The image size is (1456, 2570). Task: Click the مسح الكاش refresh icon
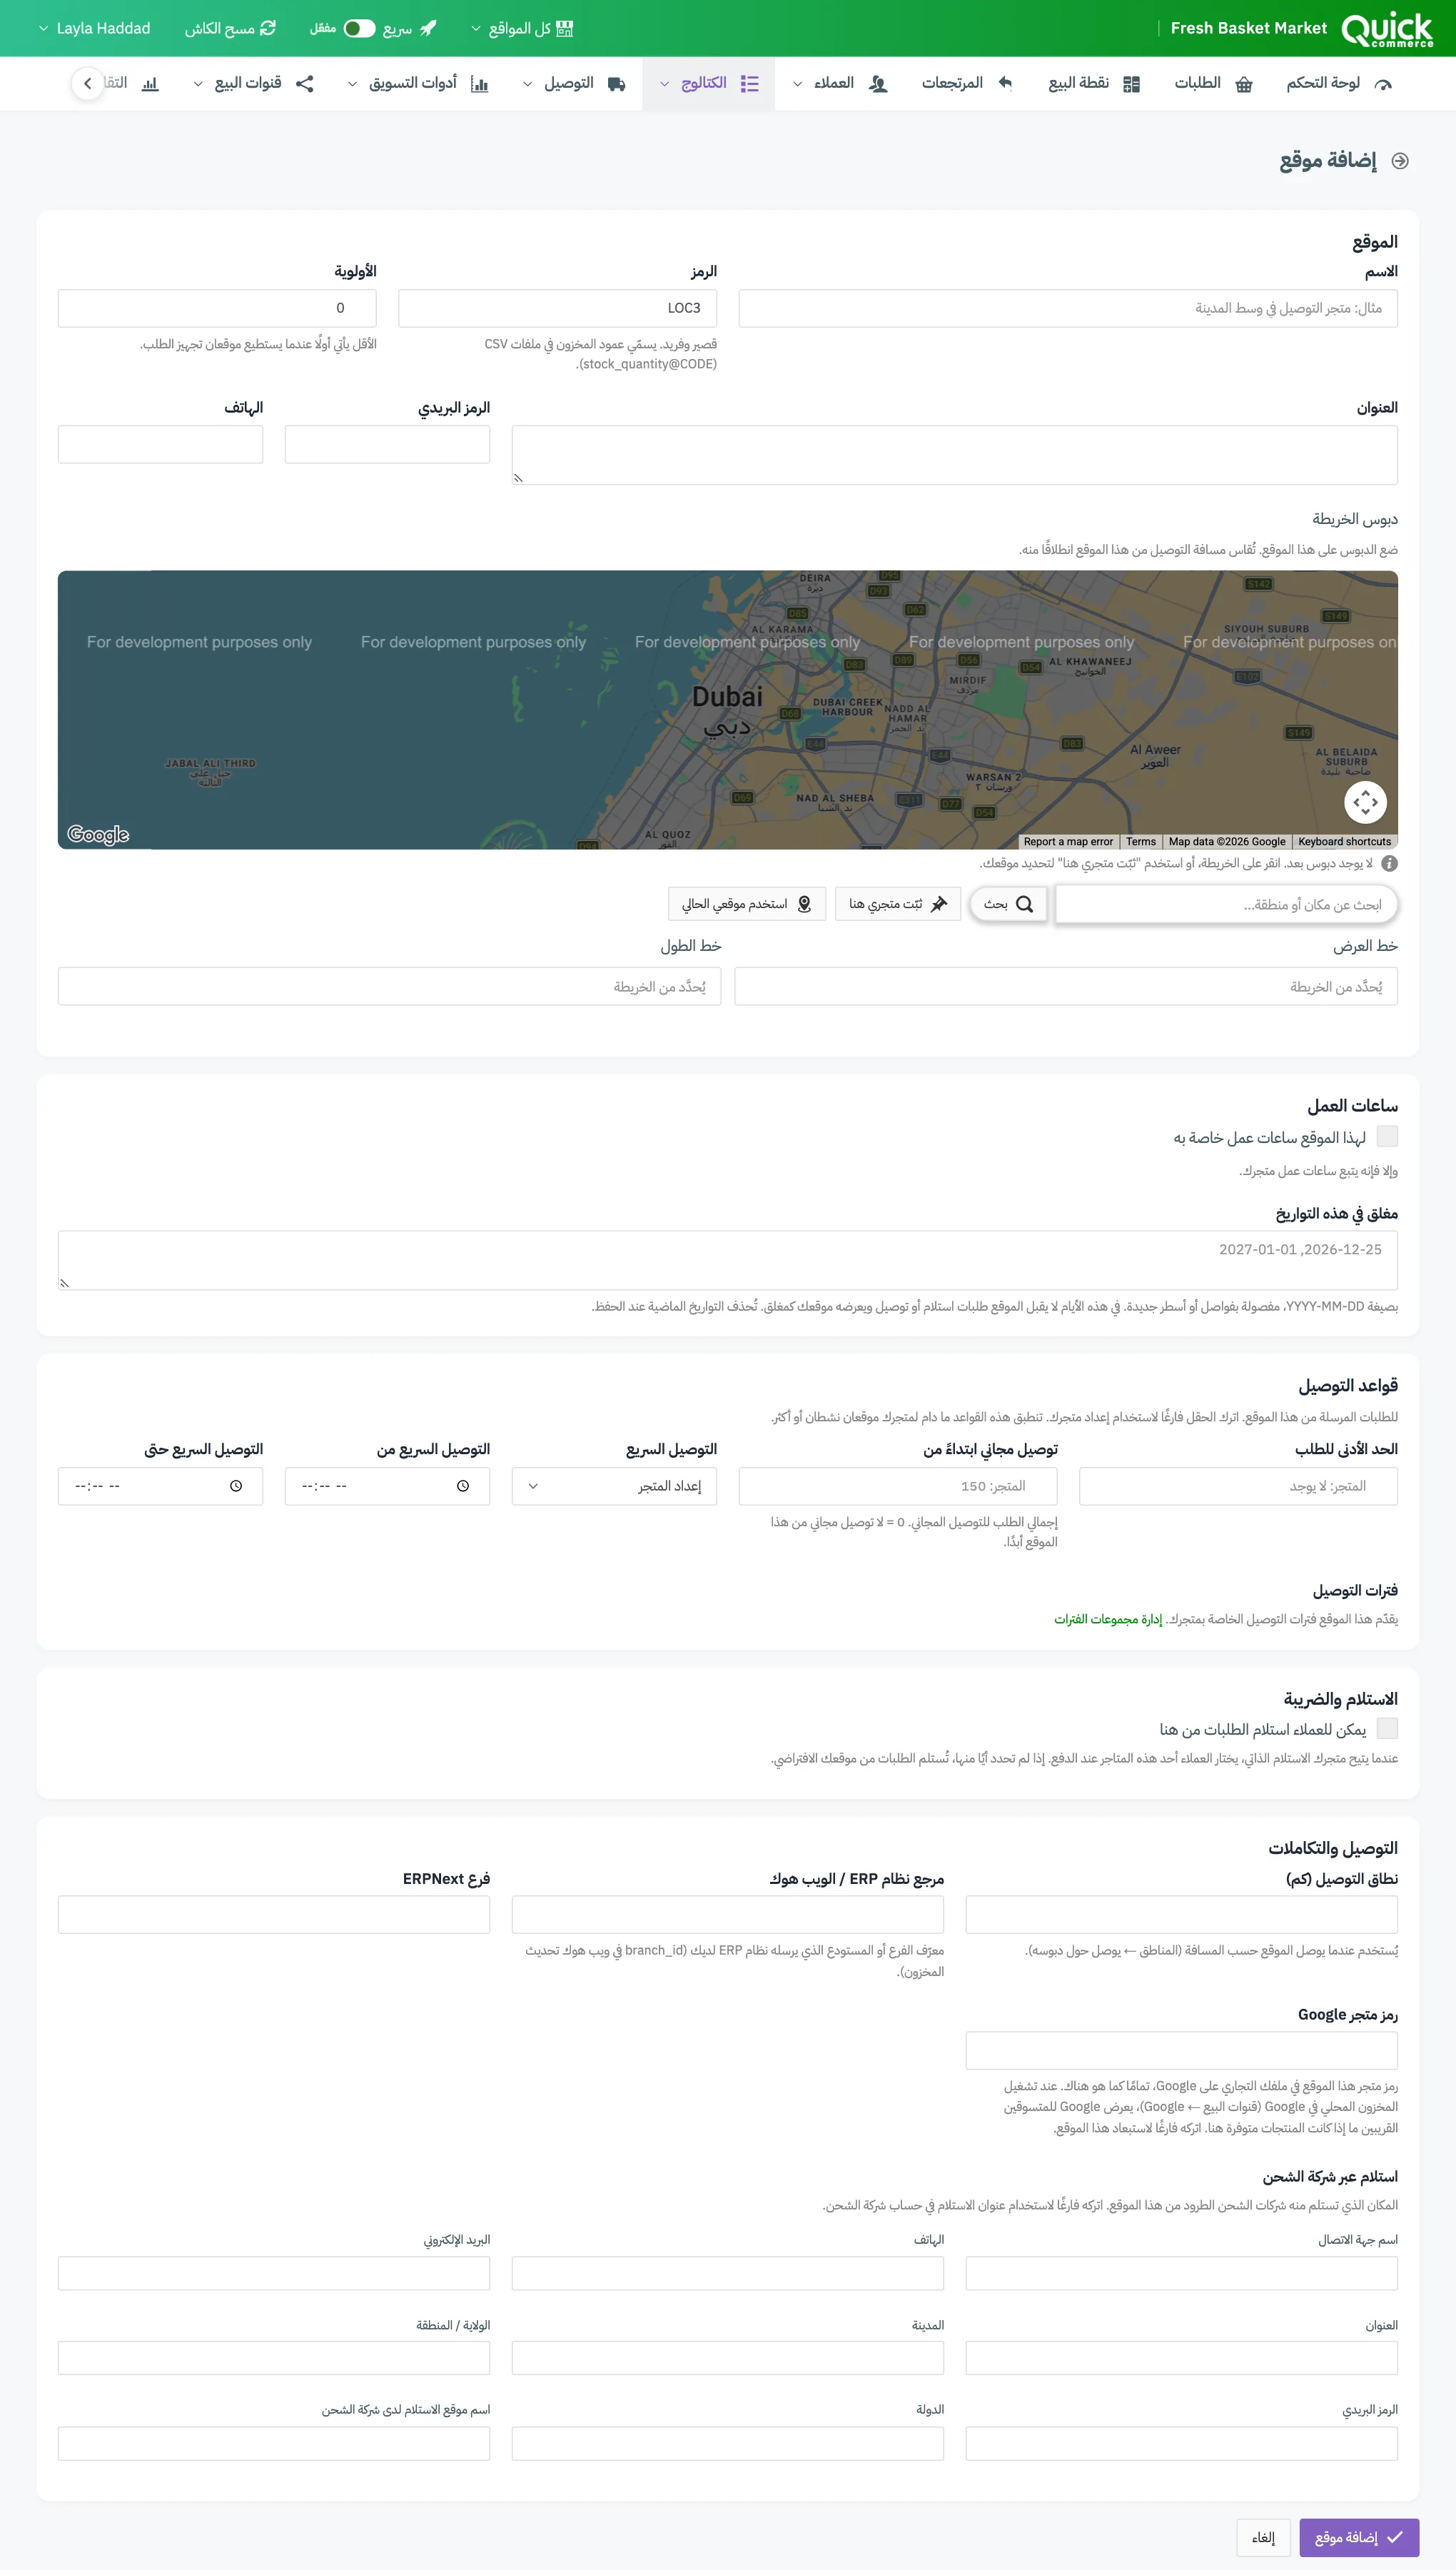coord(267,28)
